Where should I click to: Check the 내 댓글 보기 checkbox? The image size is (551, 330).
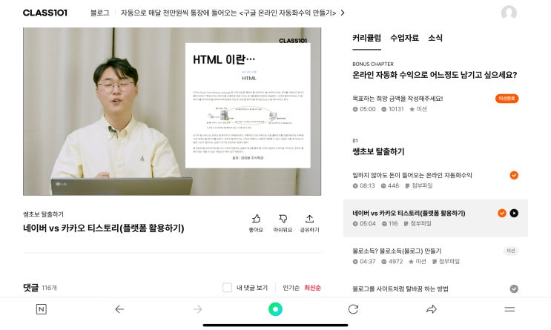point(228,288)
